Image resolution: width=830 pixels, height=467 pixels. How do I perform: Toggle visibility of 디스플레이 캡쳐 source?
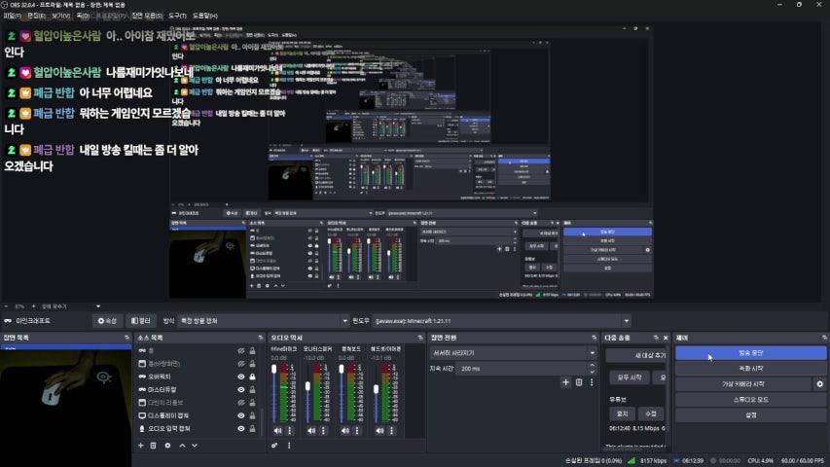[x=241, y=415]
